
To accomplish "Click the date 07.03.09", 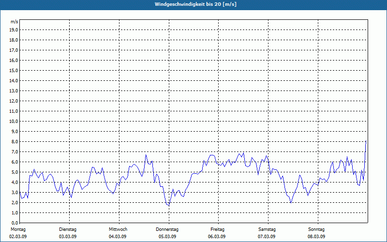I will (267, 237).
